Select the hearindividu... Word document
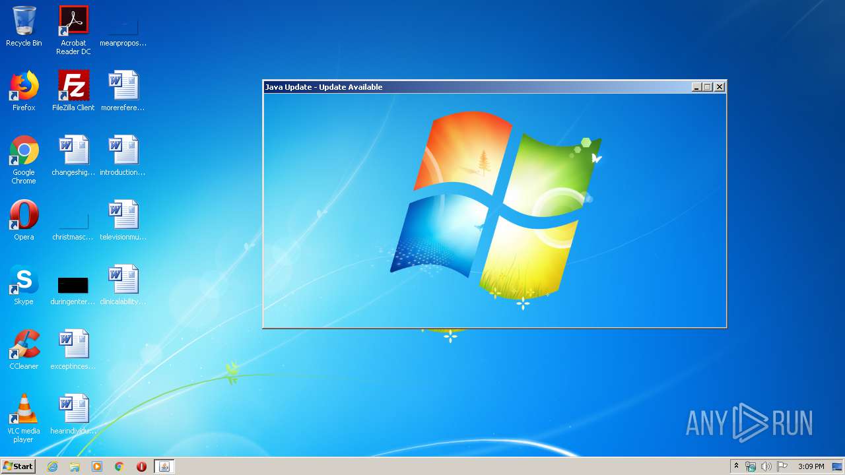Screen dimensions: 845x475 pos(73,414)
